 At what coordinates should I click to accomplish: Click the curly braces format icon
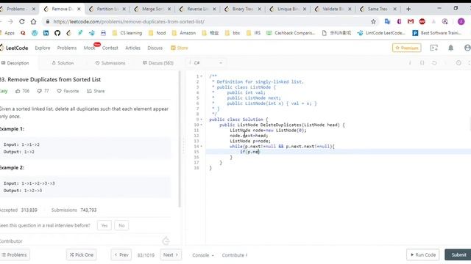tap(422, 63)
